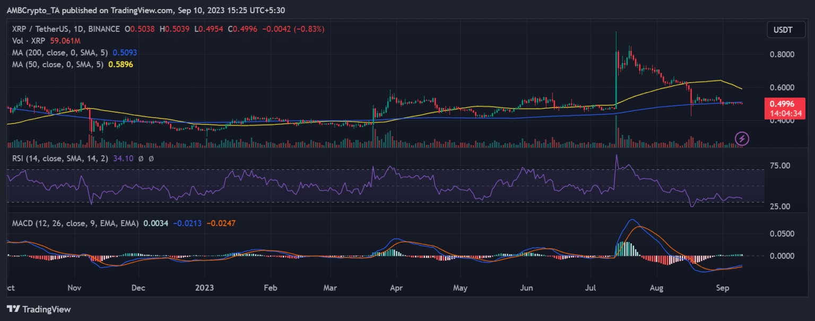815x321 pixels.
Task: Click the 2023 label on time axis
Action: tap(204, 288)
